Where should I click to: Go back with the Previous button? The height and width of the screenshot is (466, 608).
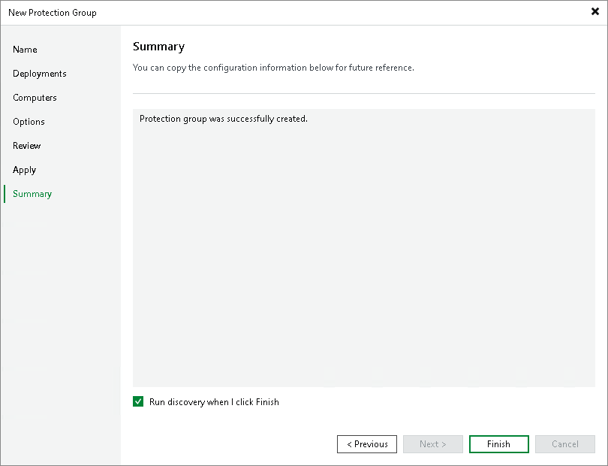point(367,444)
